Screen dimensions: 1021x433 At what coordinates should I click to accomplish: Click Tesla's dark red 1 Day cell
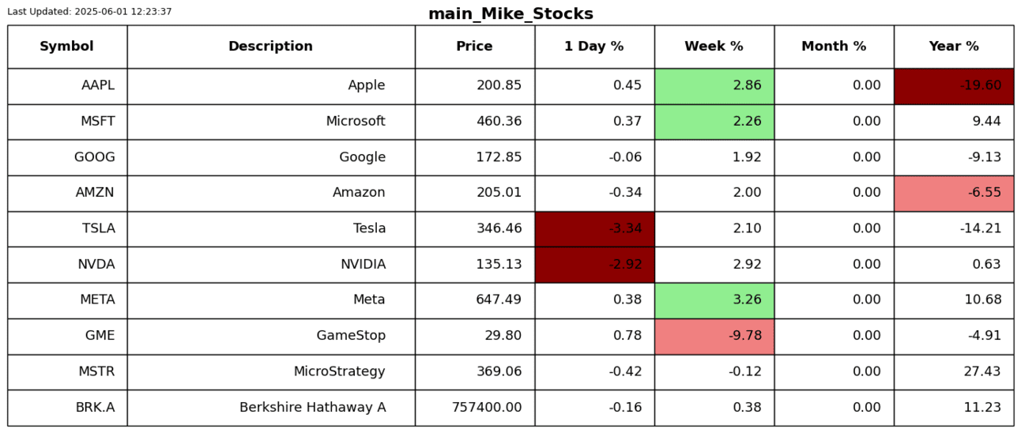594,229
